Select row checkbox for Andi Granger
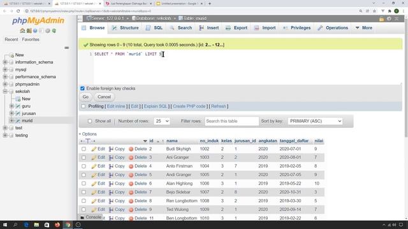408x229 pixels. pyautogui.click(x=84, y=175)
